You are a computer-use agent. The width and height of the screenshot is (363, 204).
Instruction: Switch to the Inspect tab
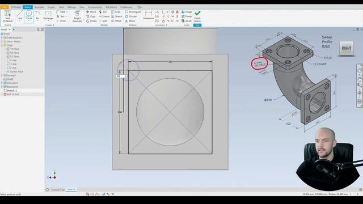(52, 7)
